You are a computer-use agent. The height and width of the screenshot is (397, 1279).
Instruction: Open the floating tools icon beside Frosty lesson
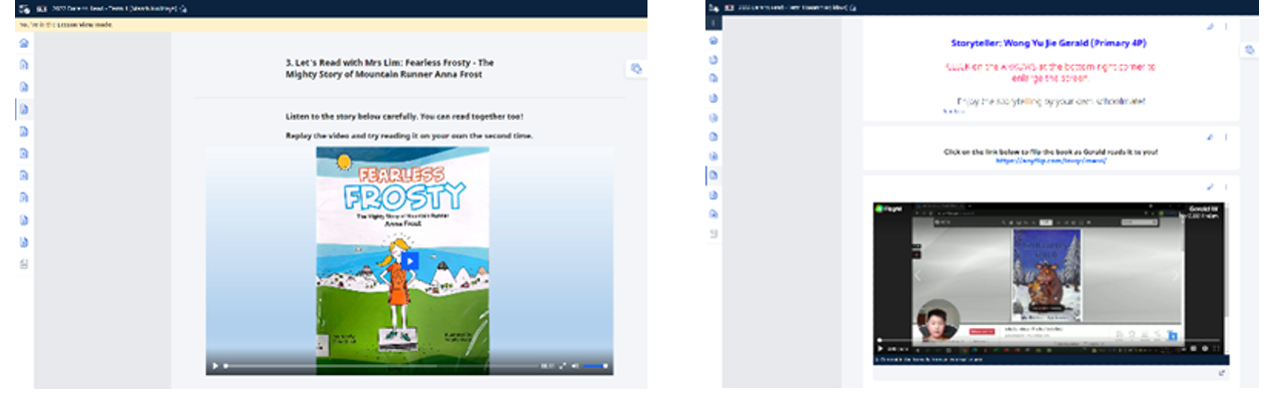(636, 68)
